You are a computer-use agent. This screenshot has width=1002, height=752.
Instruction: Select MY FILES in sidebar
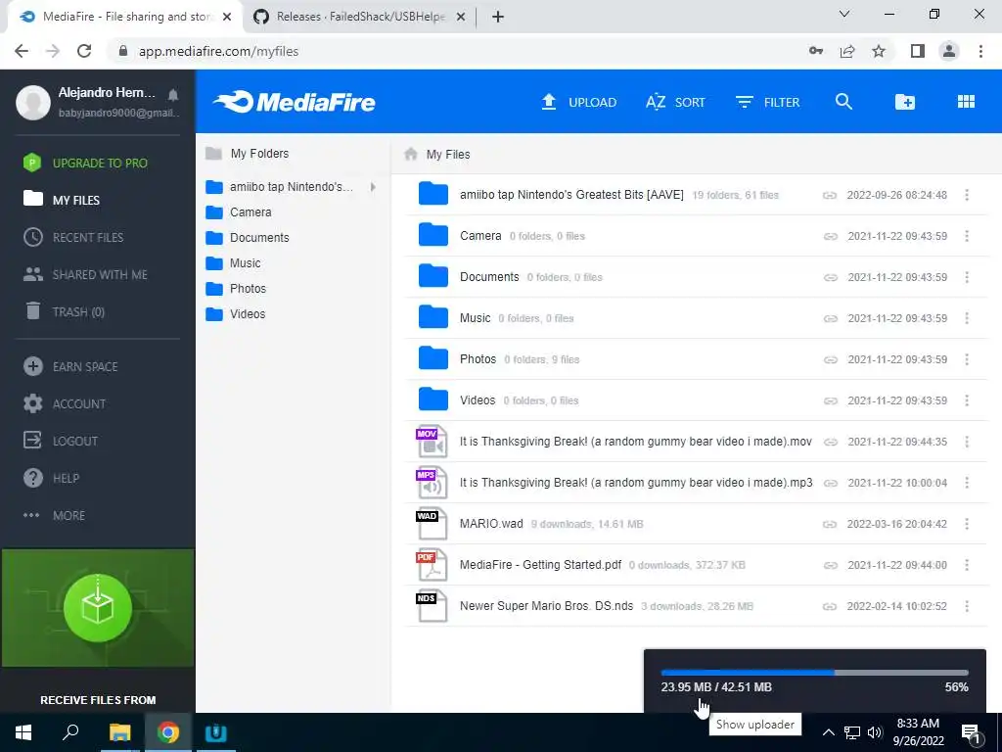pyautogui.click(x=62, y=200)
